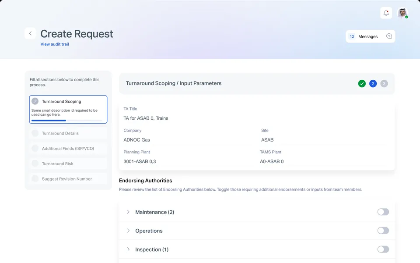Toggle the Operations switch
420x263 pixels.
tap(383, 231)
